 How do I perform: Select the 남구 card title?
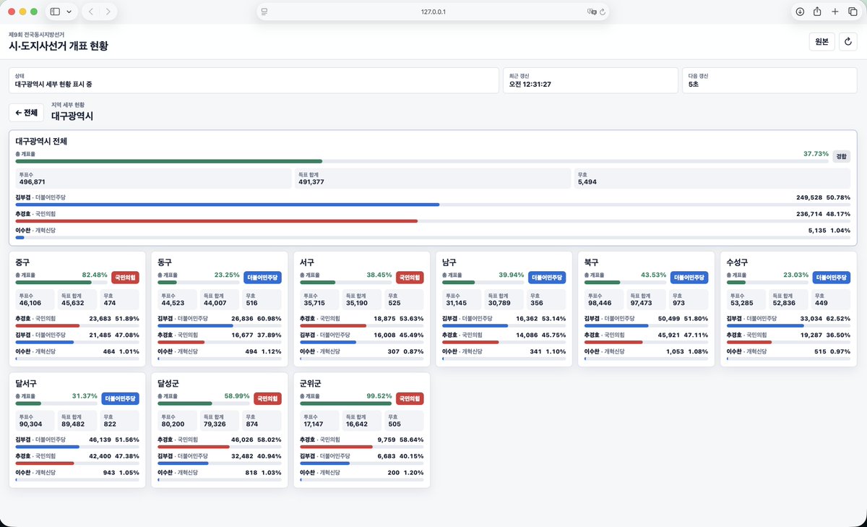(x=449, y=262)
